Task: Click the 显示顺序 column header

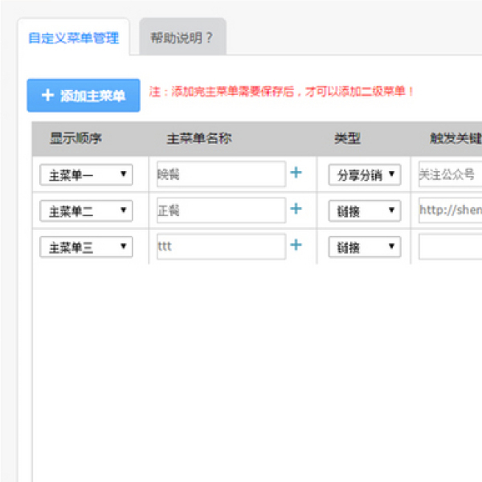Action: pyautogui.click(x=76, y=138)
